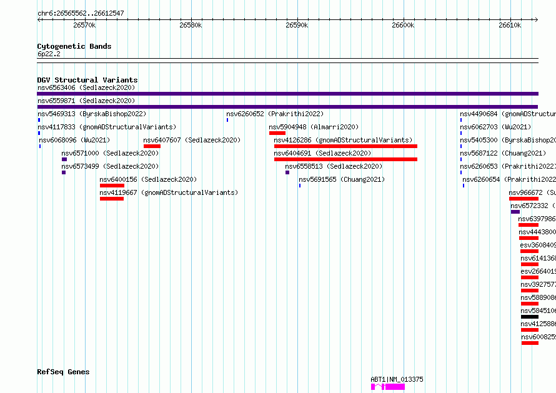Click nsv6260652 (Prakrithi2022) label
The image size is (556, 393).
[275, 114]
